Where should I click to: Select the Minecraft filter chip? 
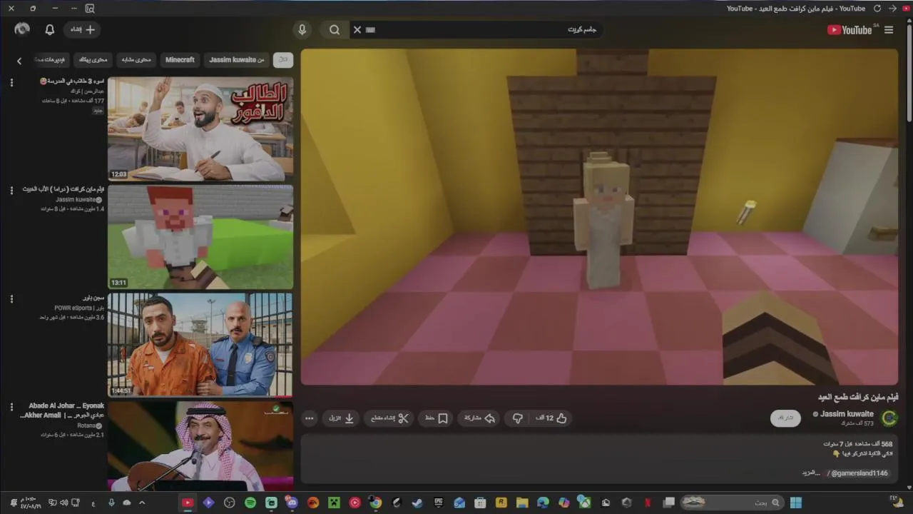[x=180, y=60]
